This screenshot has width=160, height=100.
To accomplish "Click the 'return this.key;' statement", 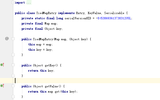I will pos(41,71).
